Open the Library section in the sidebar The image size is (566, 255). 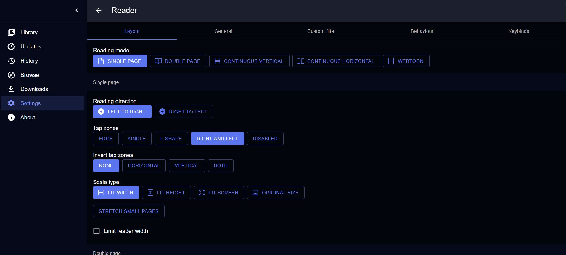pos(43,32)
